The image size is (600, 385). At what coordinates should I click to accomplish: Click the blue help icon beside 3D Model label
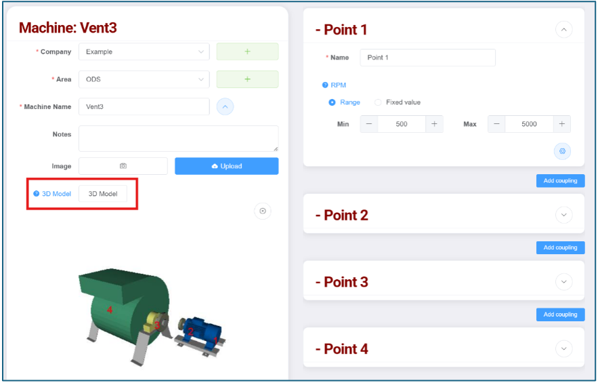[37, 193]
